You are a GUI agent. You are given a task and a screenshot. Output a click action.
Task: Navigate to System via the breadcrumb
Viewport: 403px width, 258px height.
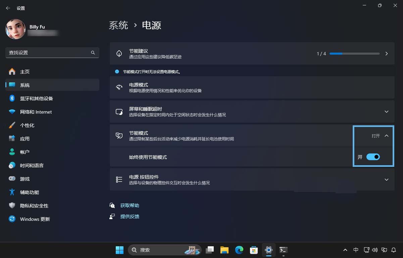(118, 25)
